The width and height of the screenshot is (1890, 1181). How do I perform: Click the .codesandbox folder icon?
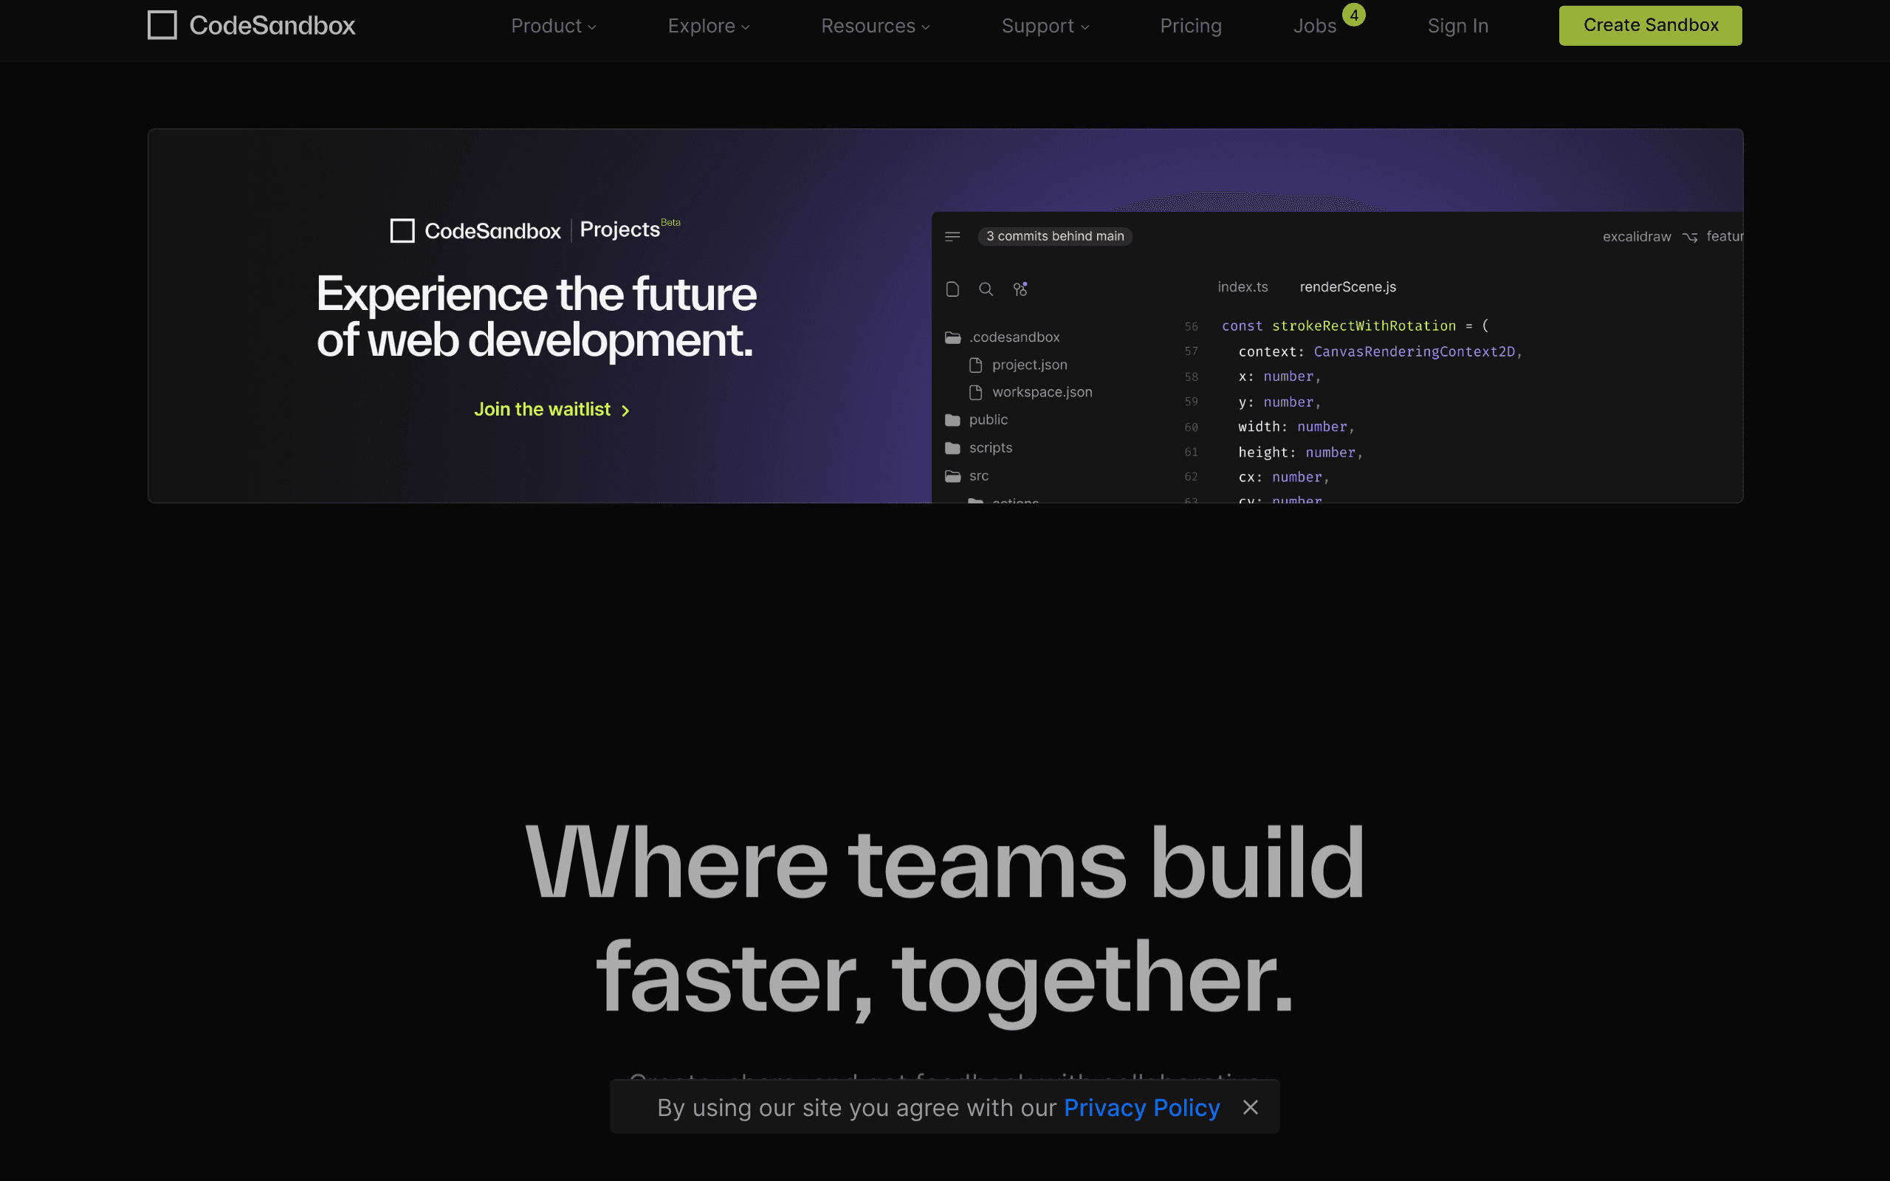[952, 337]
